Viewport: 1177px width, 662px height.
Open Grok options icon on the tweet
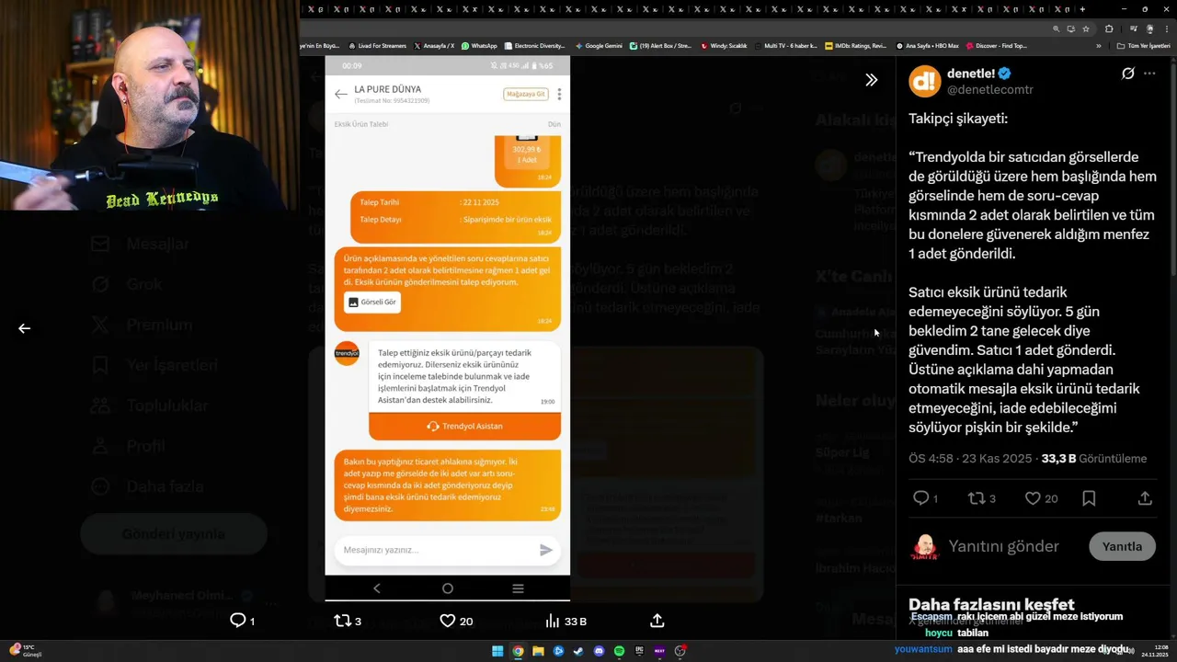(1127, 74)
